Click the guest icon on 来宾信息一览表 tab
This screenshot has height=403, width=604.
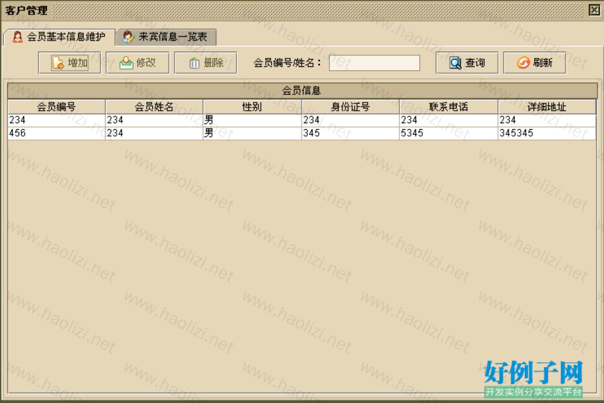coord(128,37)
